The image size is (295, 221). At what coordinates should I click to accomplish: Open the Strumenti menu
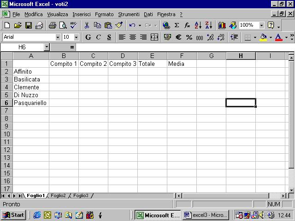(129, 14)
